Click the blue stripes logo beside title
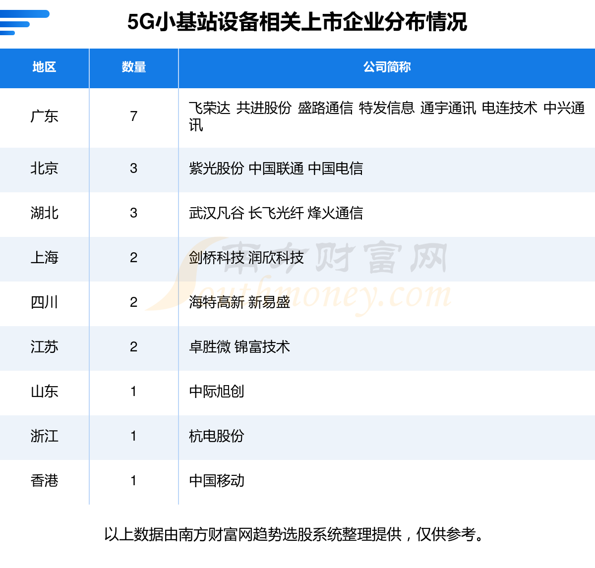Viewport: 595px width, 568px height. tap(24, 22)
